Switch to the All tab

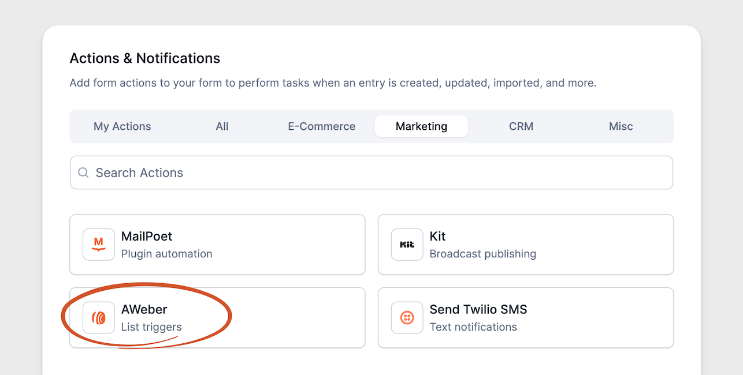222,126
